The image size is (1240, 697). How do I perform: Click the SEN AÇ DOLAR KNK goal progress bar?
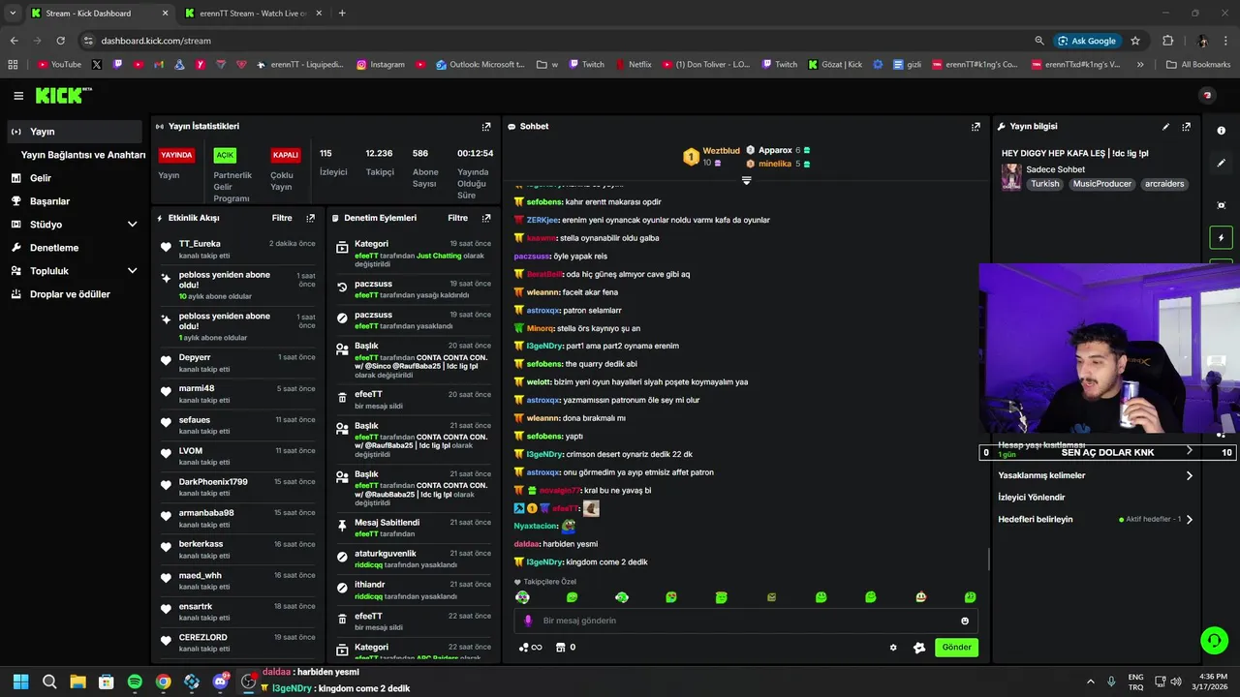tap(1107, 452)
